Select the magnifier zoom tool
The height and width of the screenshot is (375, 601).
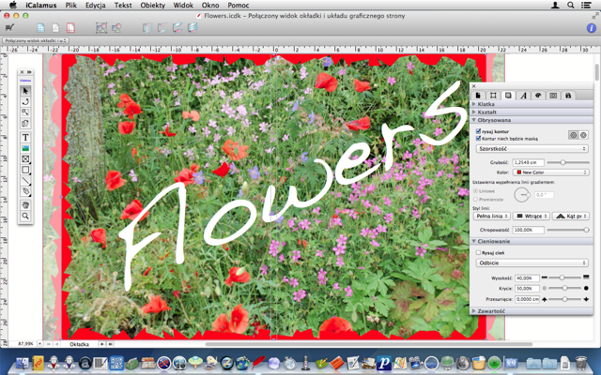[x=25, y=217]
